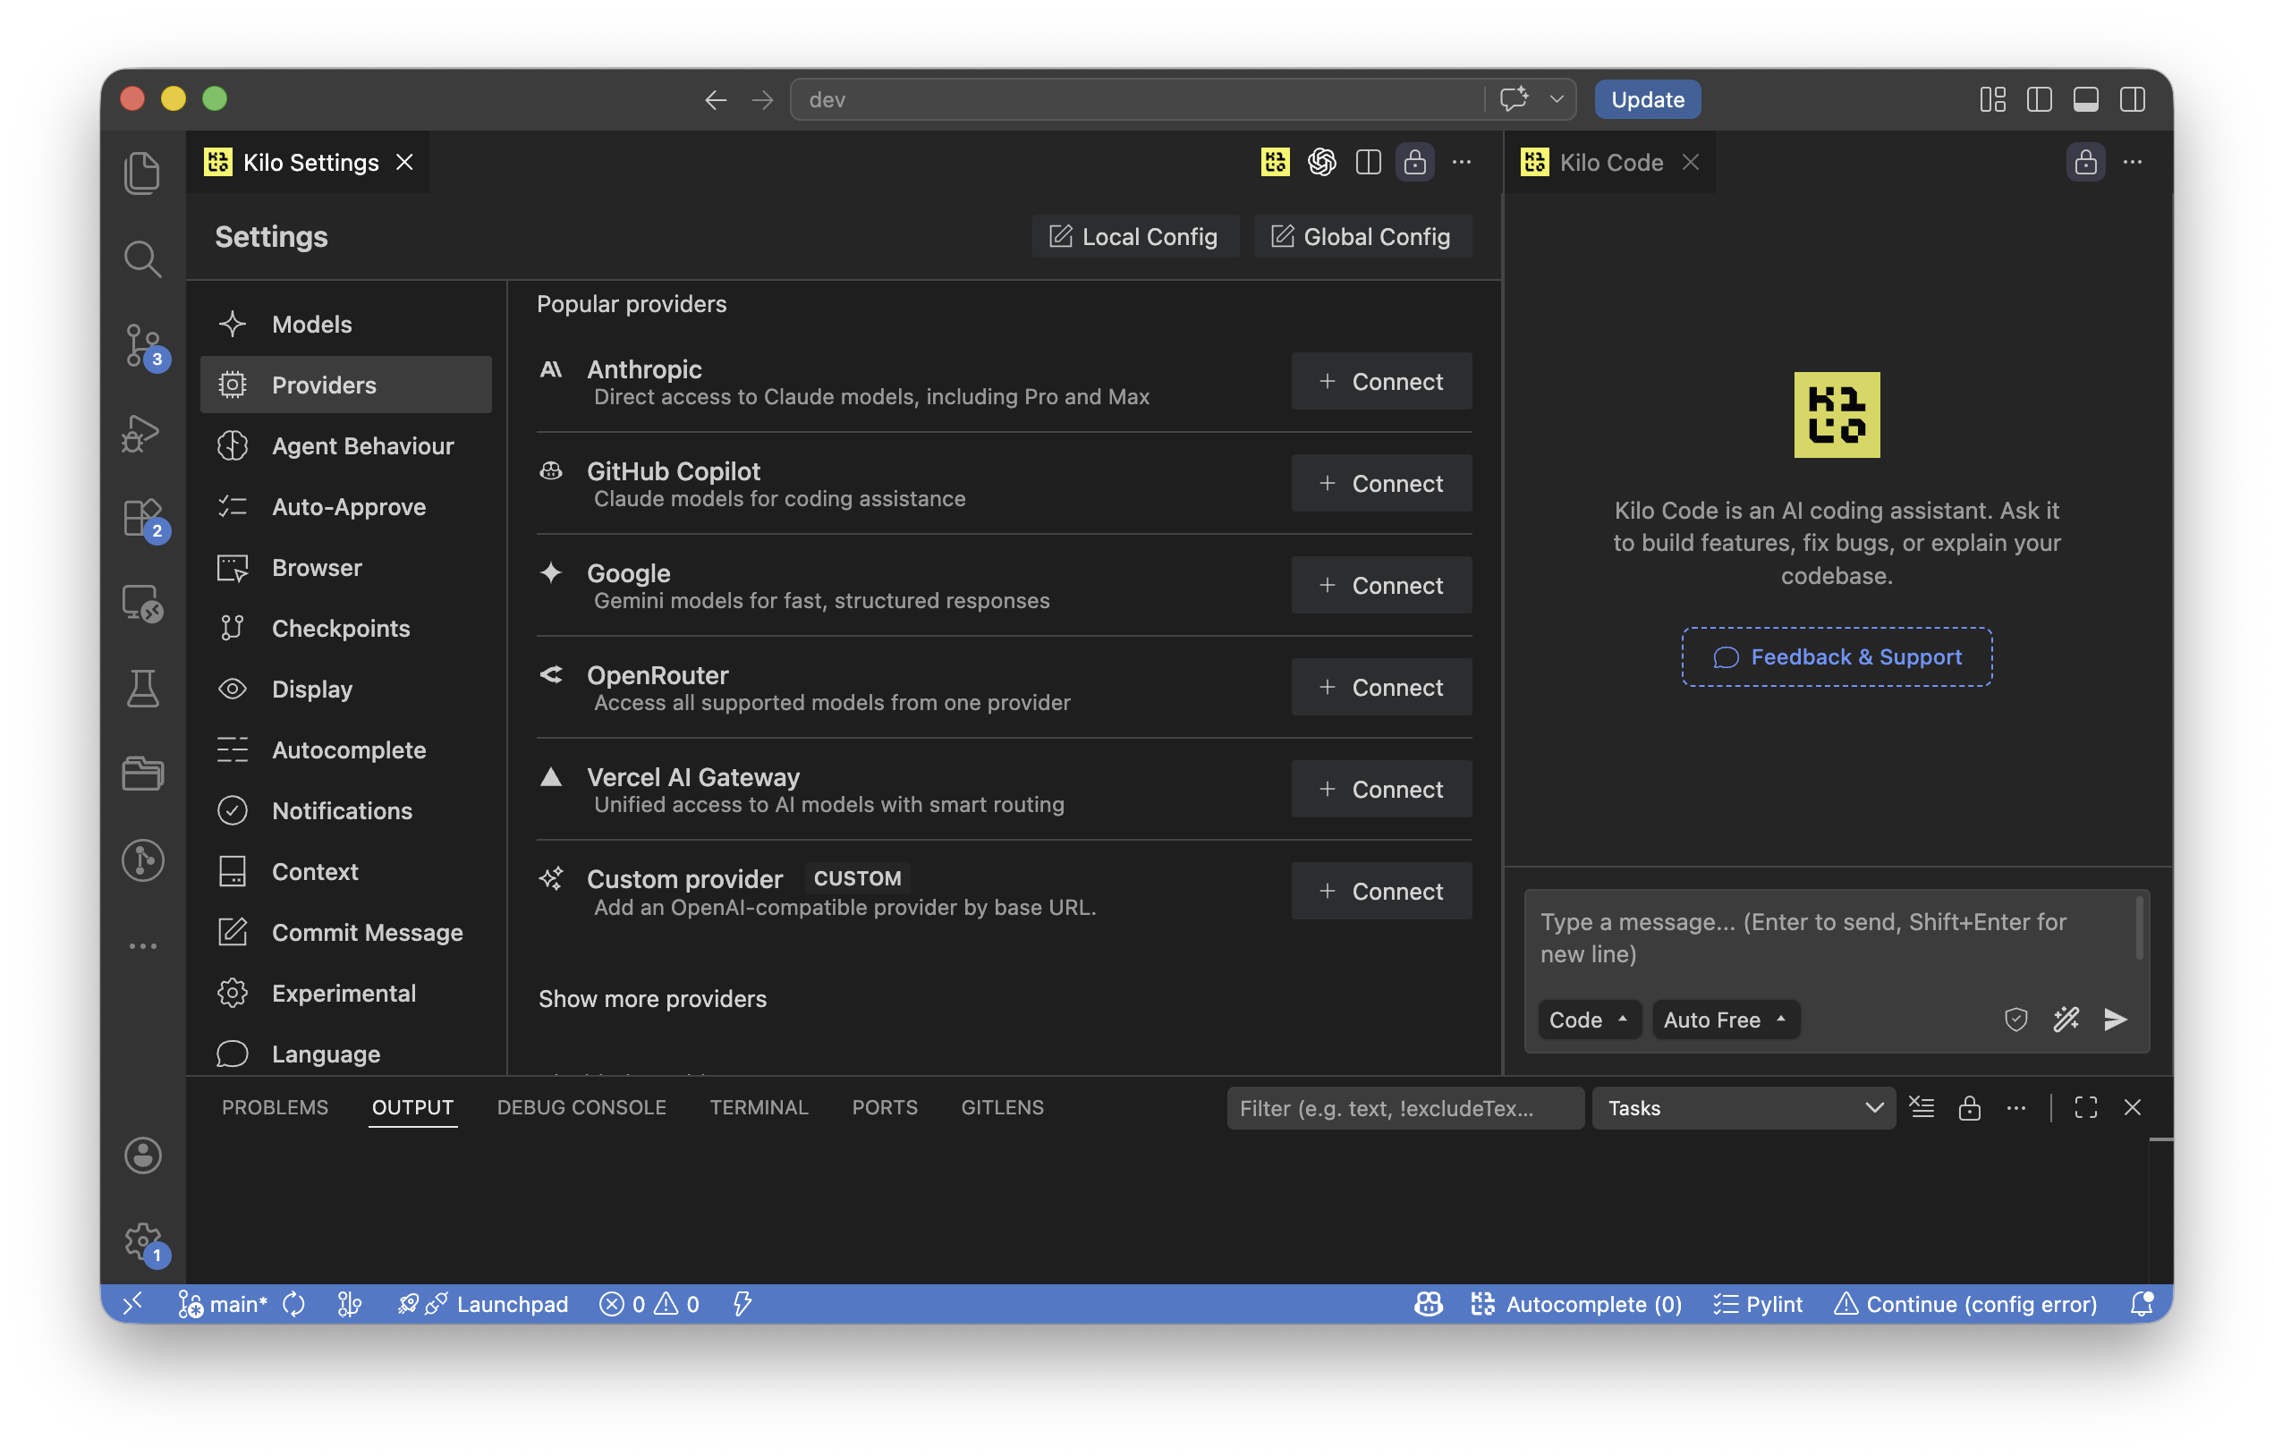This screenshot has height=1456, width=2274.
Task: Connect the GitHub Copilot provider
Action: [1381, 483]
